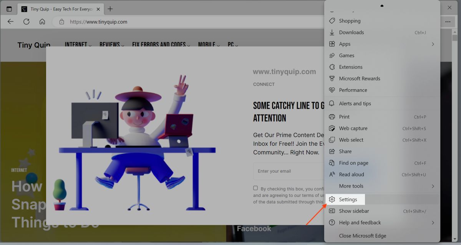
Task: Click the Extensions puzzle icon
Action: 332,67
